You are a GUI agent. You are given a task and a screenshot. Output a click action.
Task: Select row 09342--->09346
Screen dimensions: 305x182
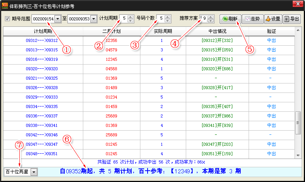pos(149,135)
